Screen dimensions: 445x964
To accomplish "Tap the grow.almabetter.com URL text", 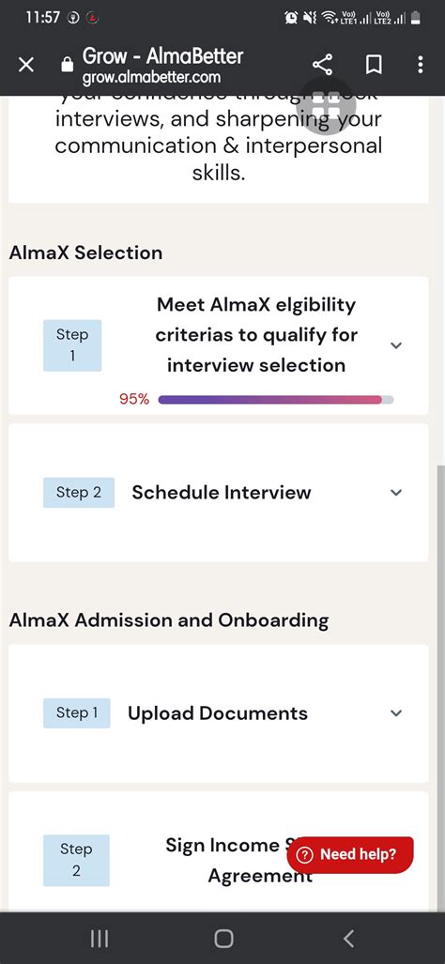I will [x=151, y=78].
